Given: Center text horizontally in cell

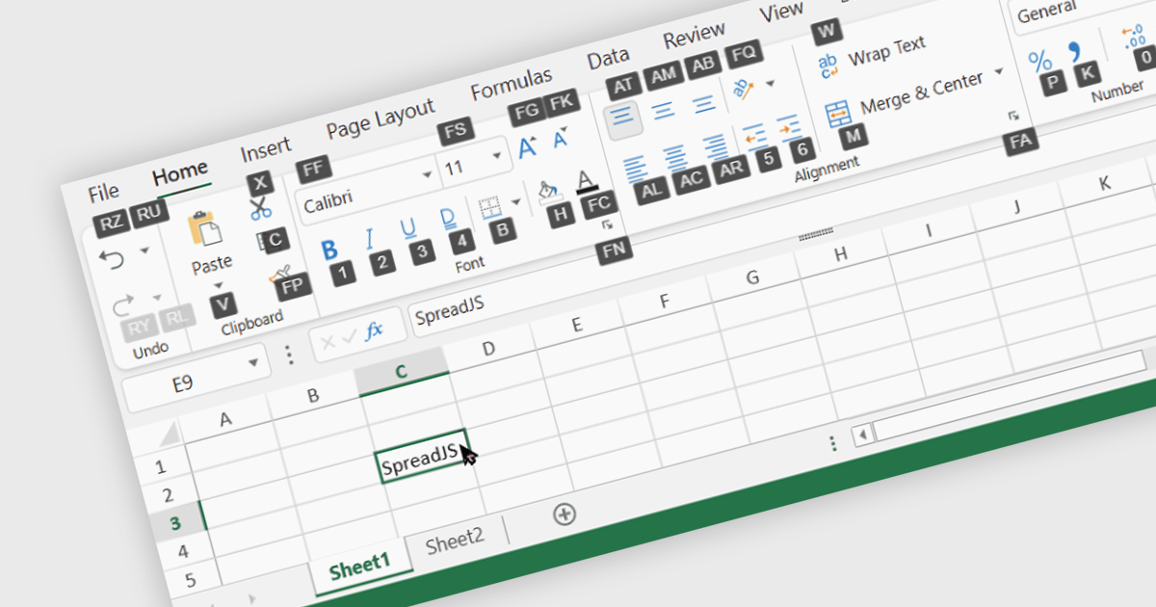Looking at the screenshot, I should point(675,156).
